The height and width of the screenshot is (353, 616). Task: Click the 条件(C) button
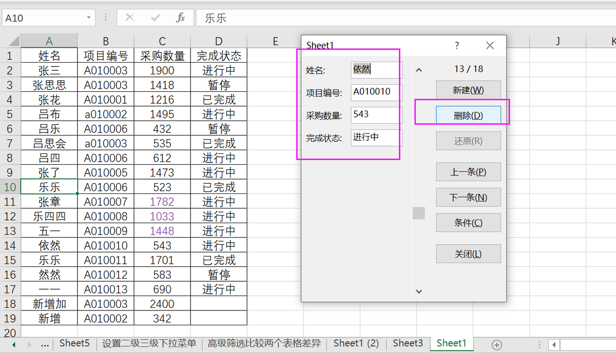[468, 223]
